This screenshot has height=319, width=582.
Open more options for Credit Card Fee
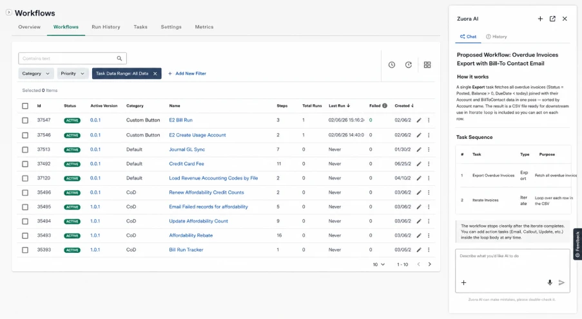click(429, 164)
